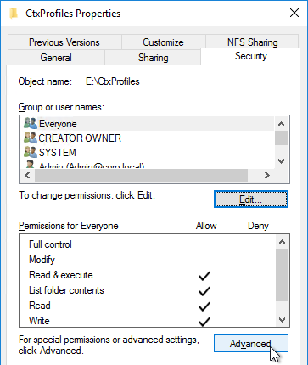Select the SYSTEM group icon
Viewport: 308px width, 365px height.
pos(31,152)
